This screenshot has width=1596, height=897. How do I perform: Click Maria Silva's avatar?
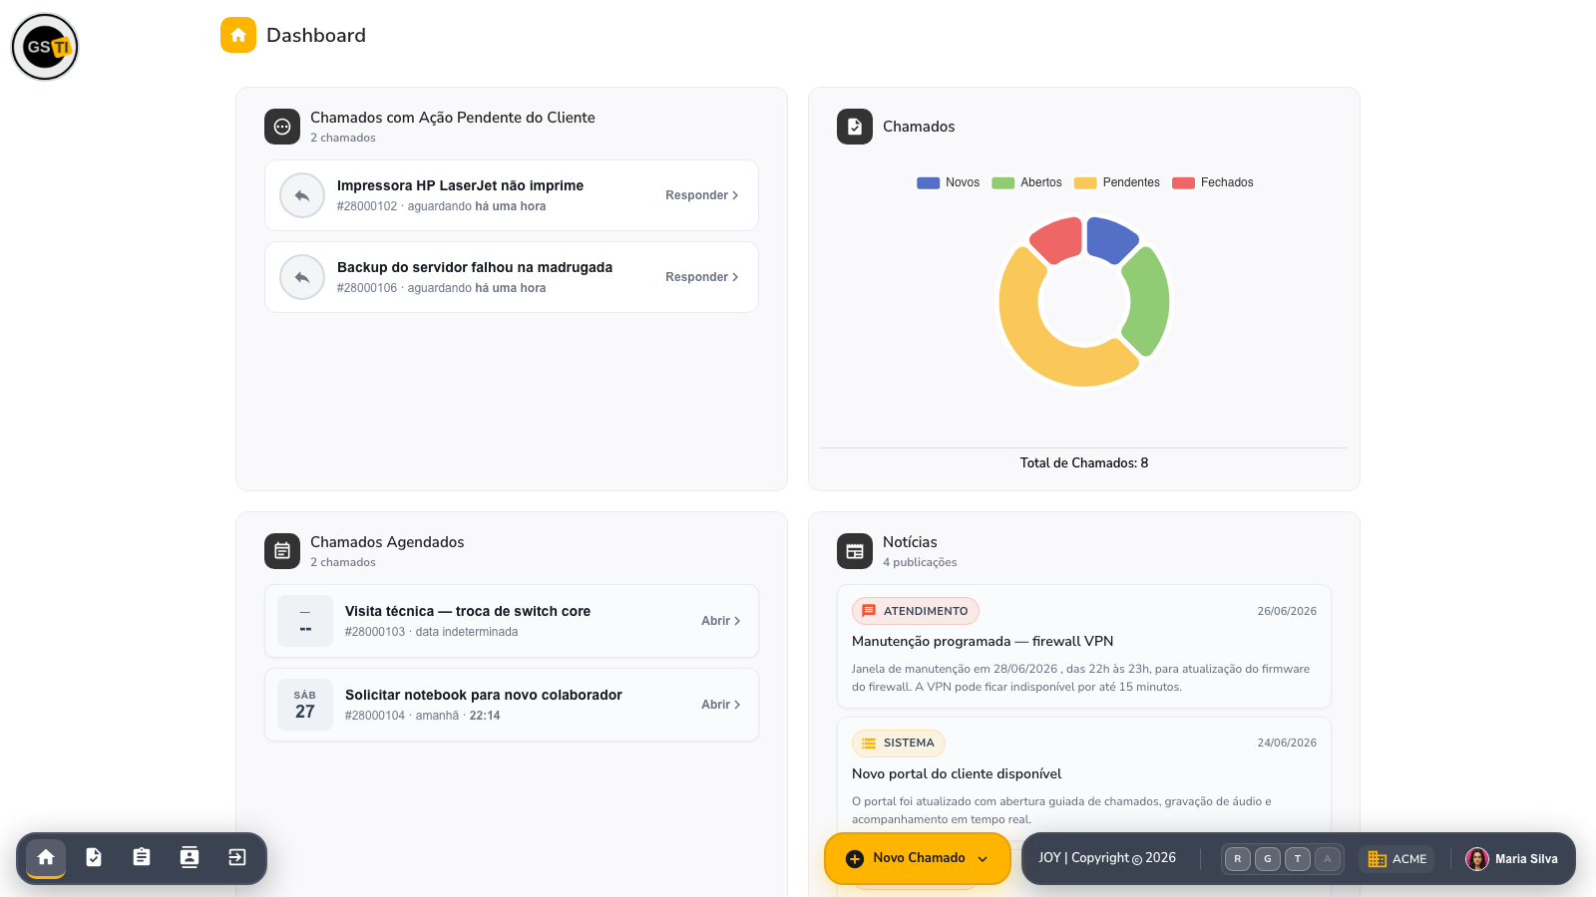point(1477,859)
